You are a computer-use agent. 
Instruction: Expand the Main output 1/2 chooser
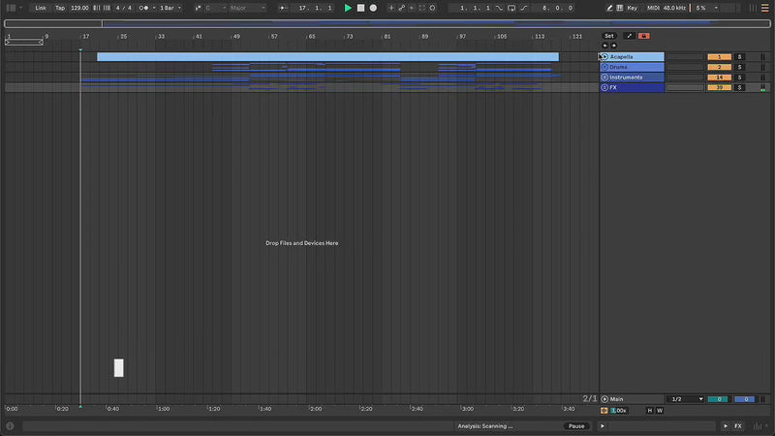[x=687, y=399]
